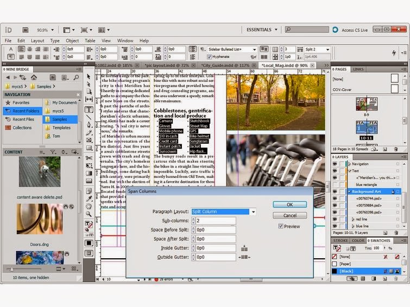Select the Line tool
The width and height of the screenshot is (410, 307).
89,117
